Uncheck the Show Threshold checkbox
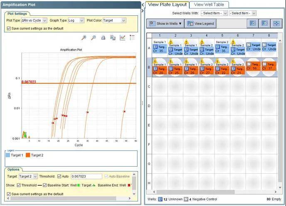This screenshot has width=286, height=206. [18, 185]
